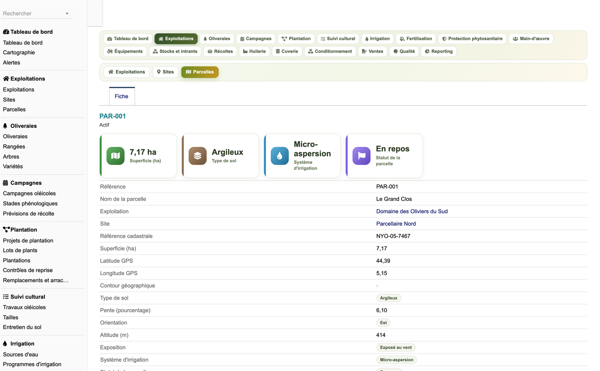Image resolution: width=600 pixels, height=371 pixels.
Task: Open Équipements in top navigation
Action: 125,51
